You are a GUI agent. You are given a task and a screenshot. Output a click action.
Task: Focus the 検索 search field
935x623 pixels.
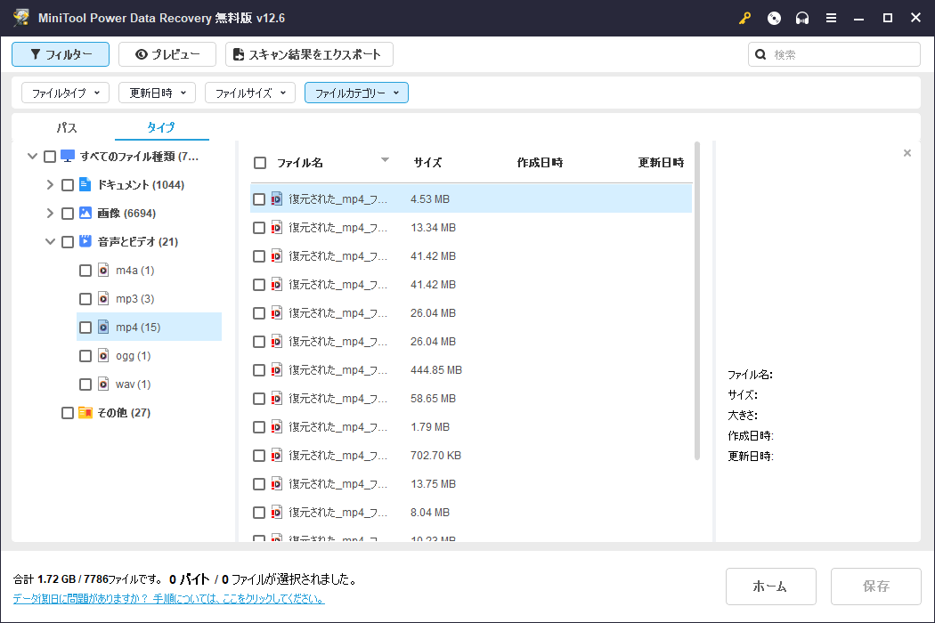click(833, 54)
